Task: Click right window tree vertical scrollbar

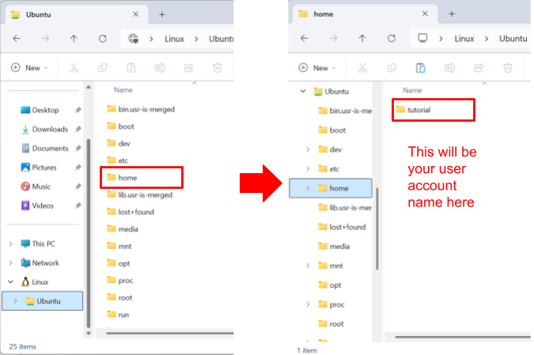Action: 377,228
